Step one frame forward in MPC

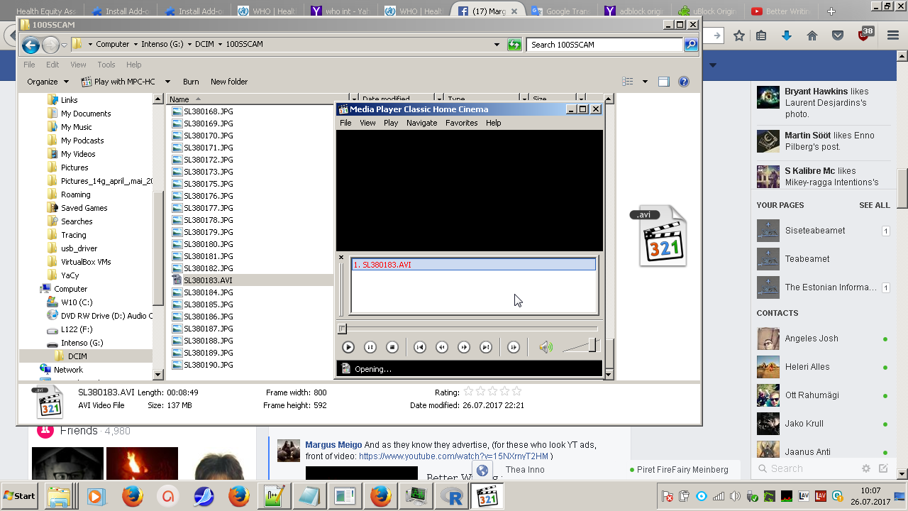pos(514,347)
